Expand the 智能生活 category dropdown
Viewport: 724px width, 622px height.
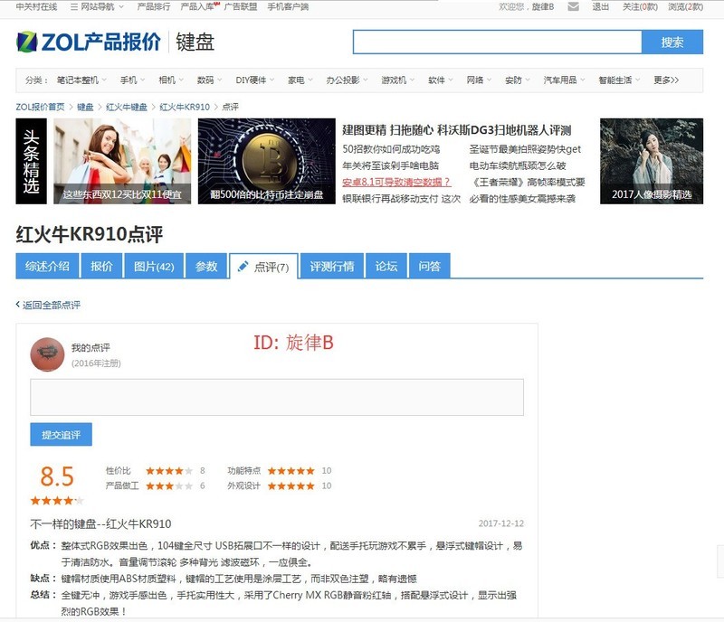[x=619, y=80]
